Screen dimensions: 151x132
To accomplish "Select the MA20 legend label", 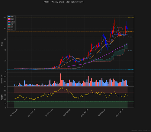I will (13, 18).
